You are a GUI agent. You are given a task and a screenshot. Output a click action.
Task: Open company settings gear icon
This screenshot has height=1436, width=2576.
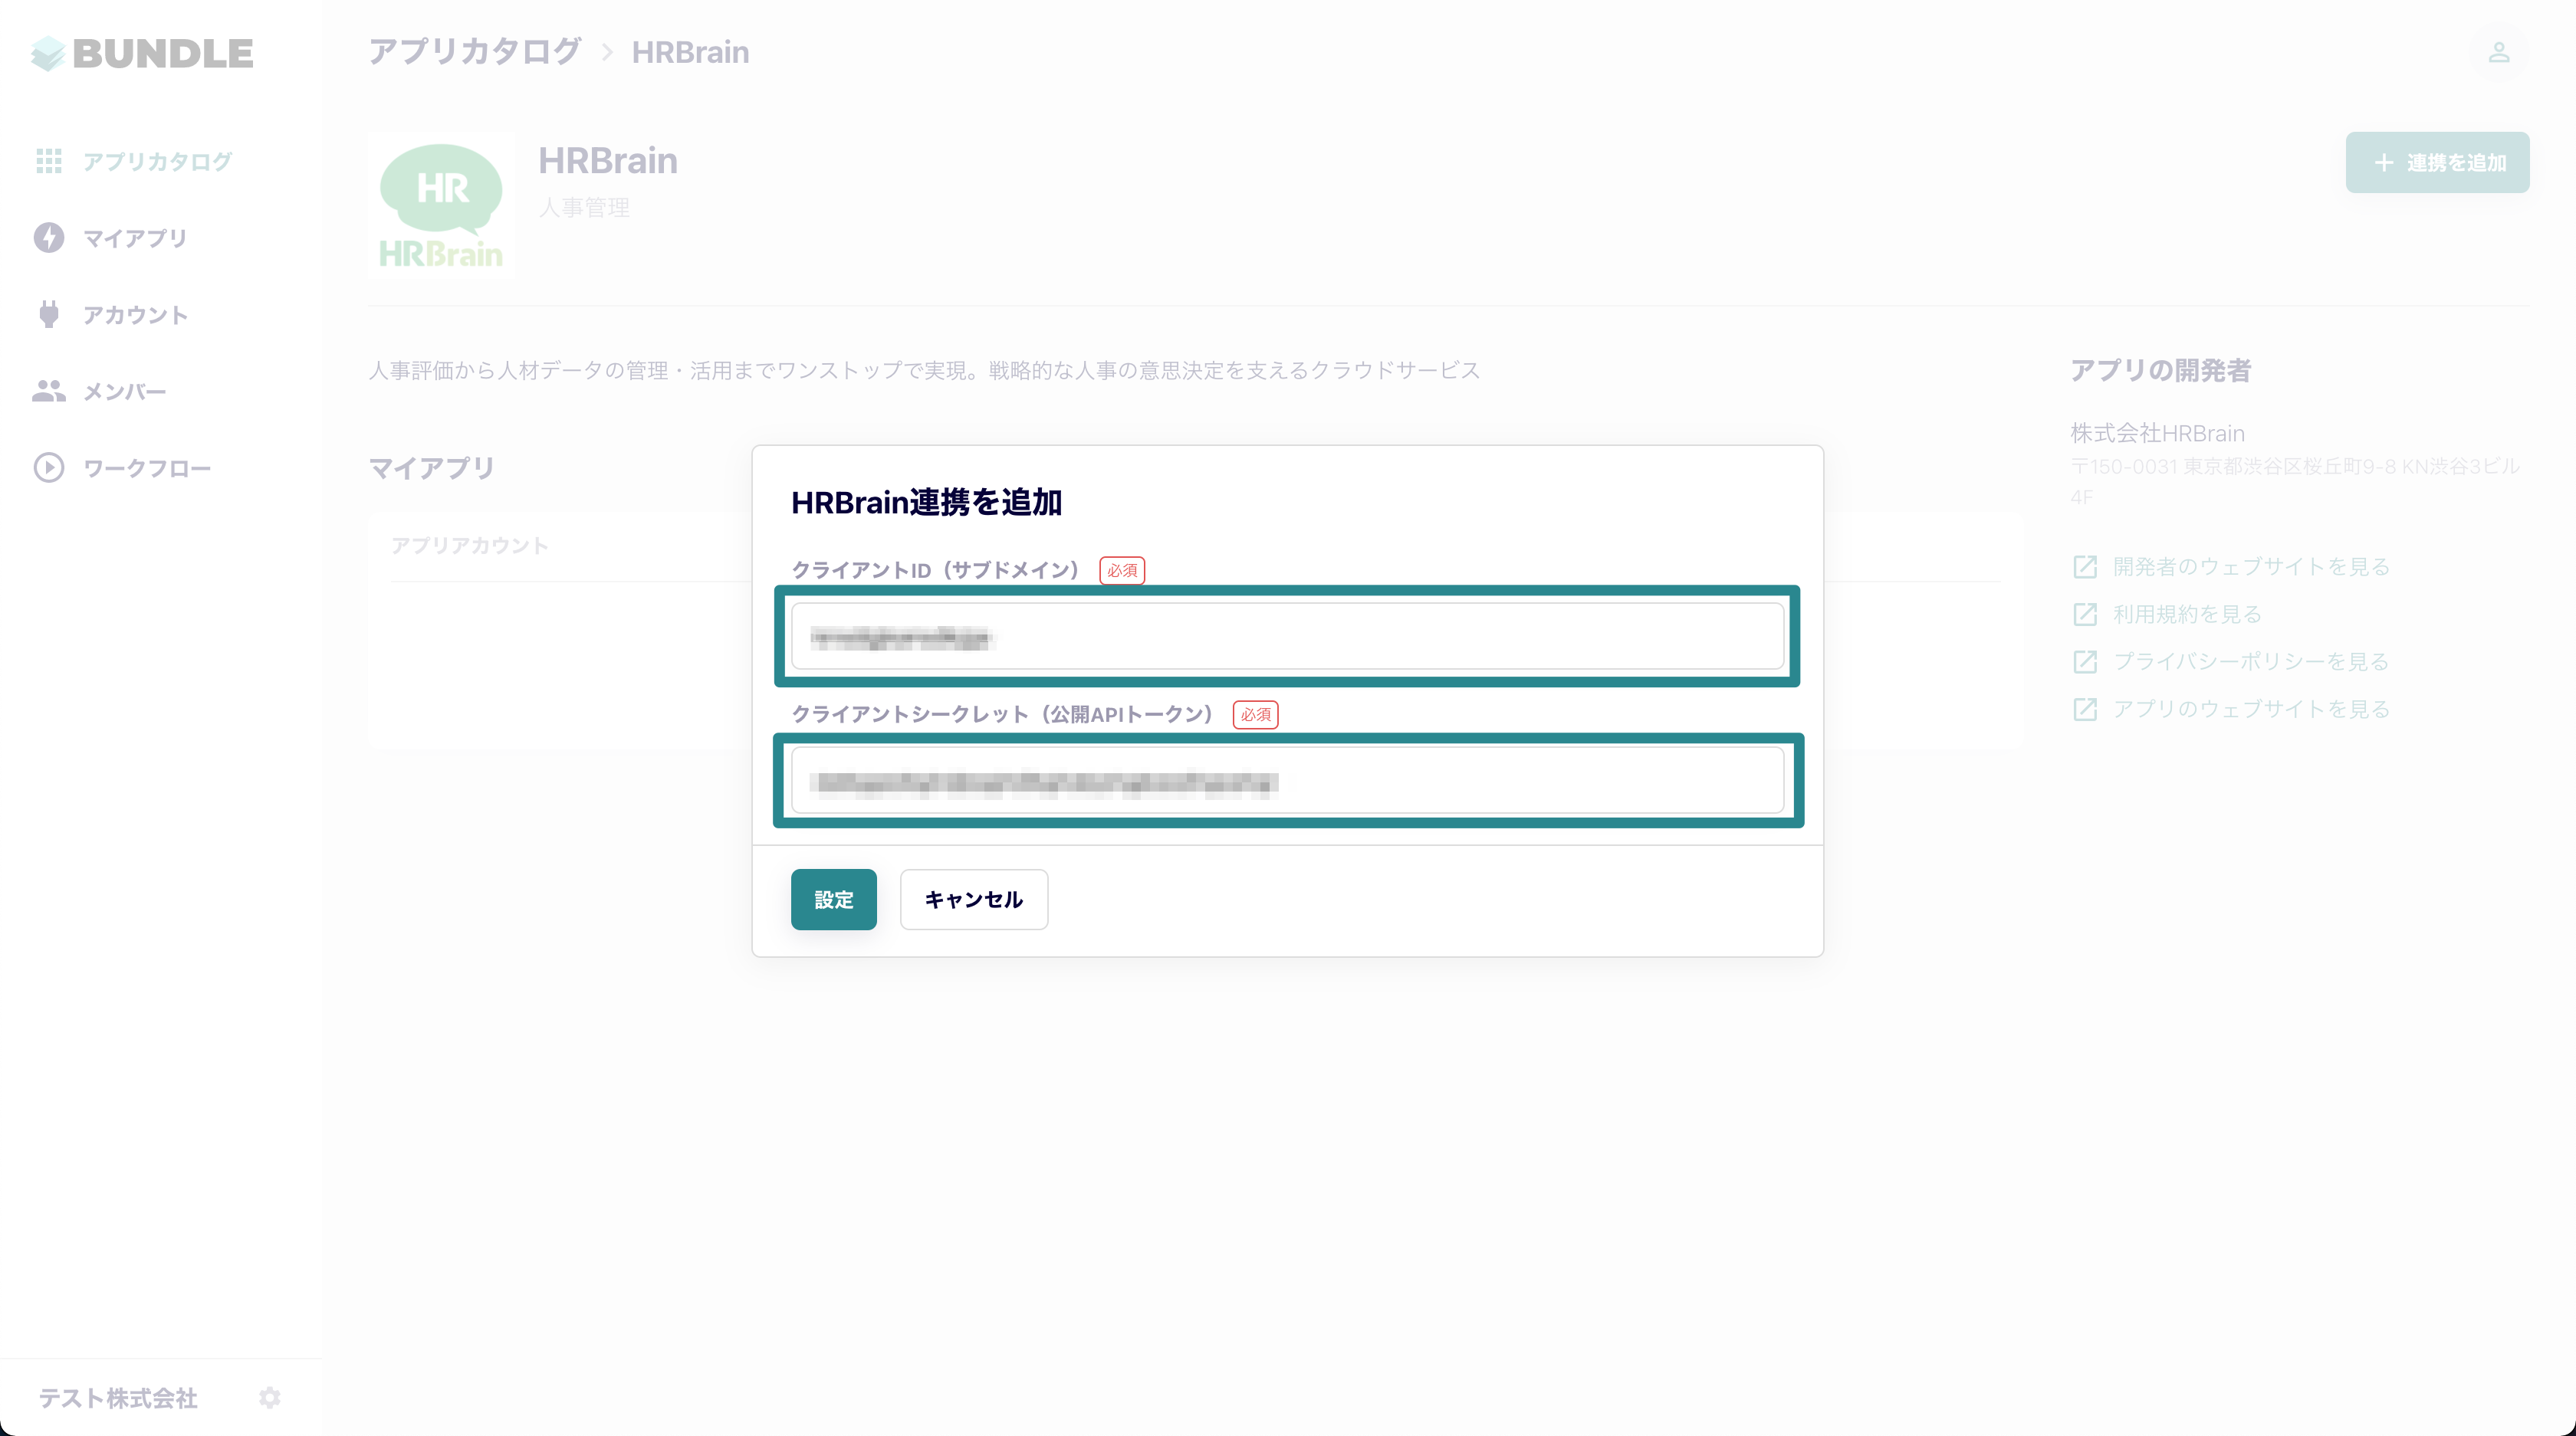point(270,1397)
